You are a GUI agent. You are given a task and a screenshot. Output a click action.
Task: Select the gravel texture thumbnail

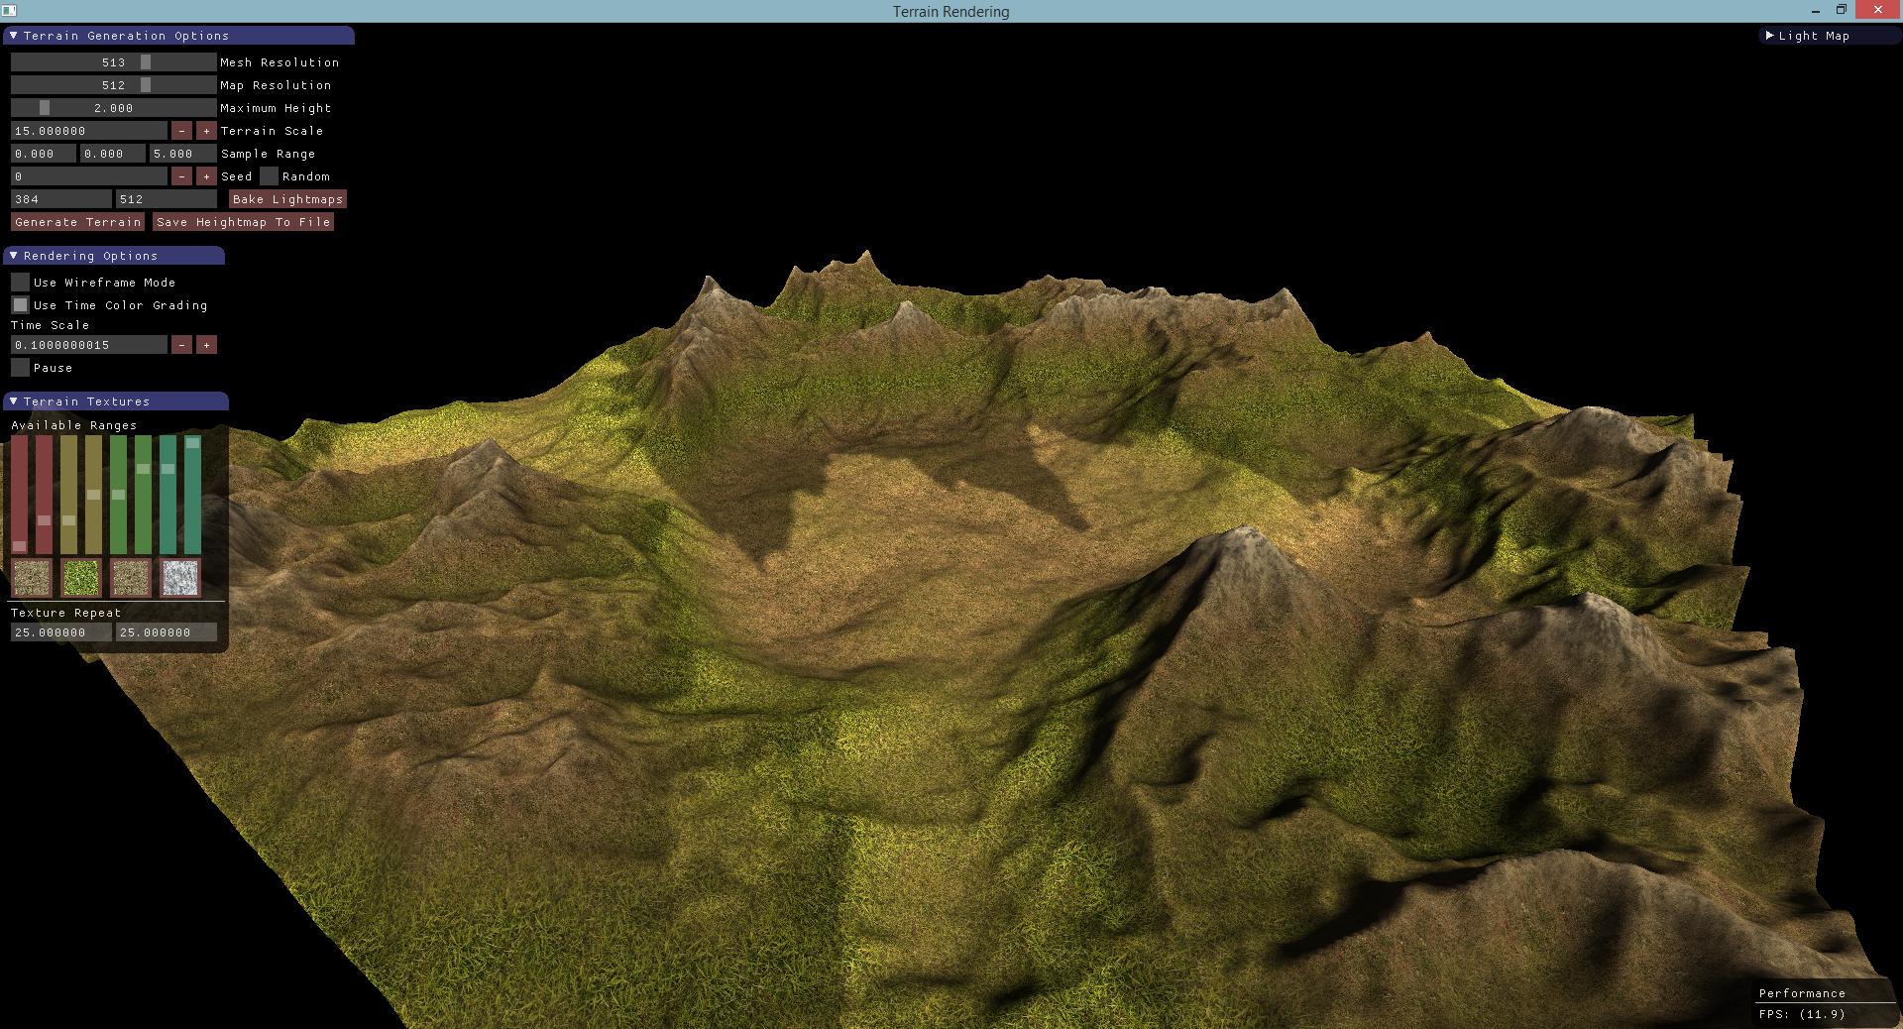click(x=130, y=579)
